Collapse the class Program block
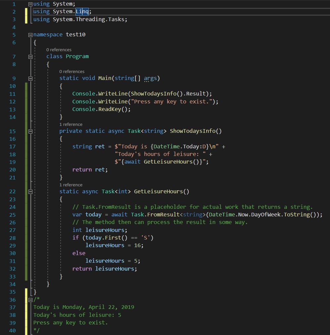Screen dimensions: 330x335 coord(30,57)
